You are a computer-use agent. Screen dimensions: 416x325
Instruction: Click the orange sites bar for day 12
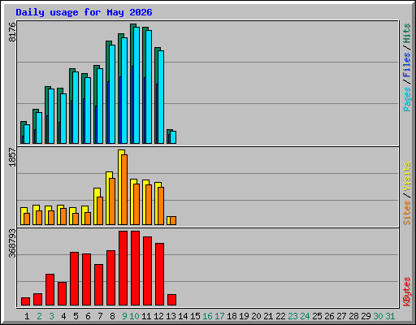161,206
